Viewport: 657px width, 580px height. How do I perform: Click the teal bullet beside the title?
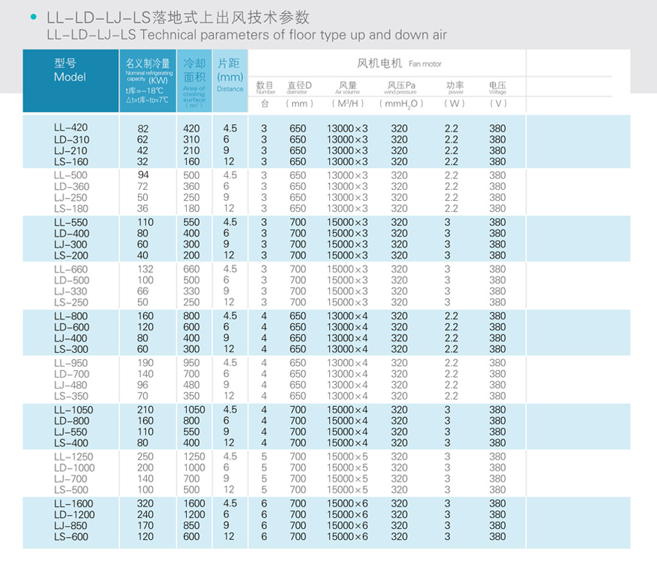pyautogui.click(x=34, y=16)
